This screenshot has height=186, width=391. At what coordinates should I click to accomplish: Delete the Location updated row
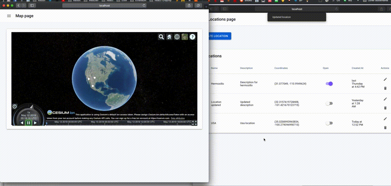[x=385, y=108]
